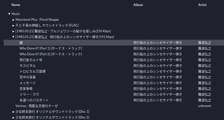Select the track 飛行船モルト号
This screenshot has height=120, width=224.
(x=31, y=60)
